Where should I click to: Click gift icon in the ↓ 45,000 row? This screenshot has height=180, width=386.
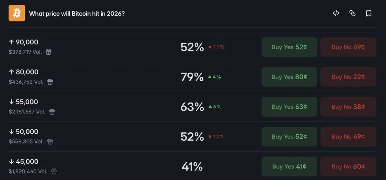54,172
